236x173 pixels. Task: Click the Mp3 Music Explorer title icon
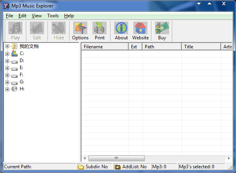tap(6, 6)
